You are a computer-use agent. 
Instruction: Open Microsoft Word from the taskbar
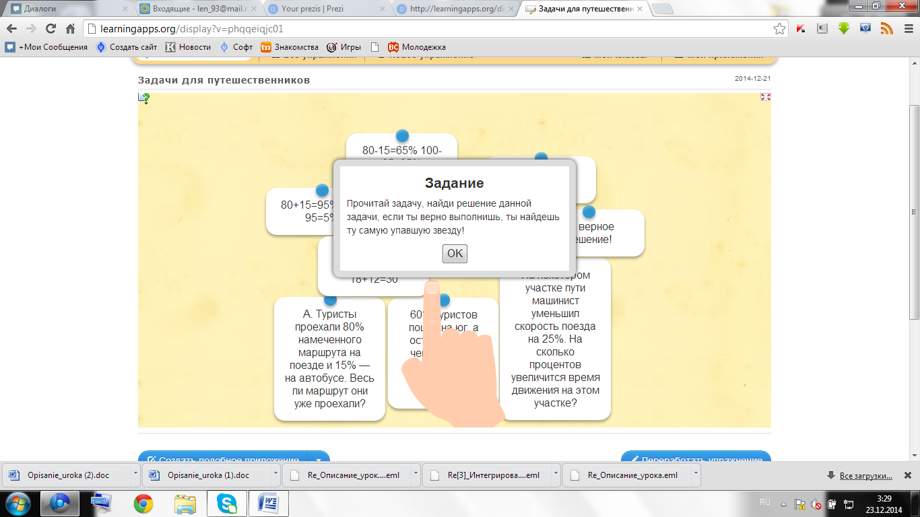tap(268, 503)
